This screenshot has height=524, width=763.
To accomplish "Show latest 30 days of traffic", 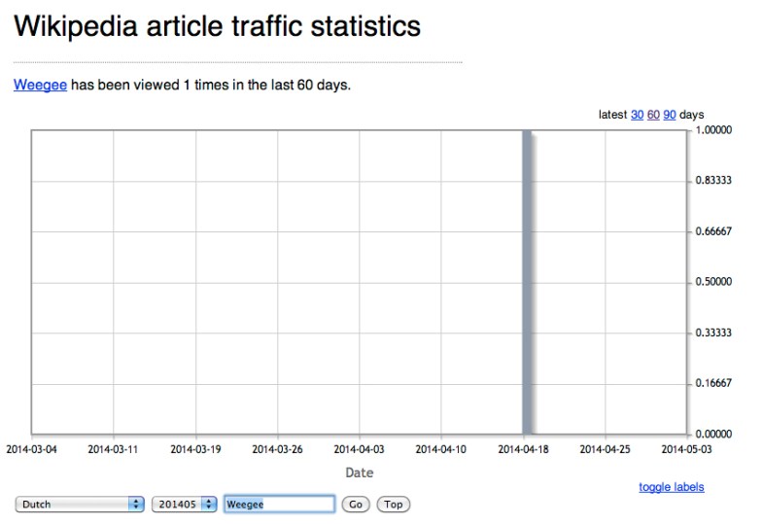I will click(x=637, y=115).
